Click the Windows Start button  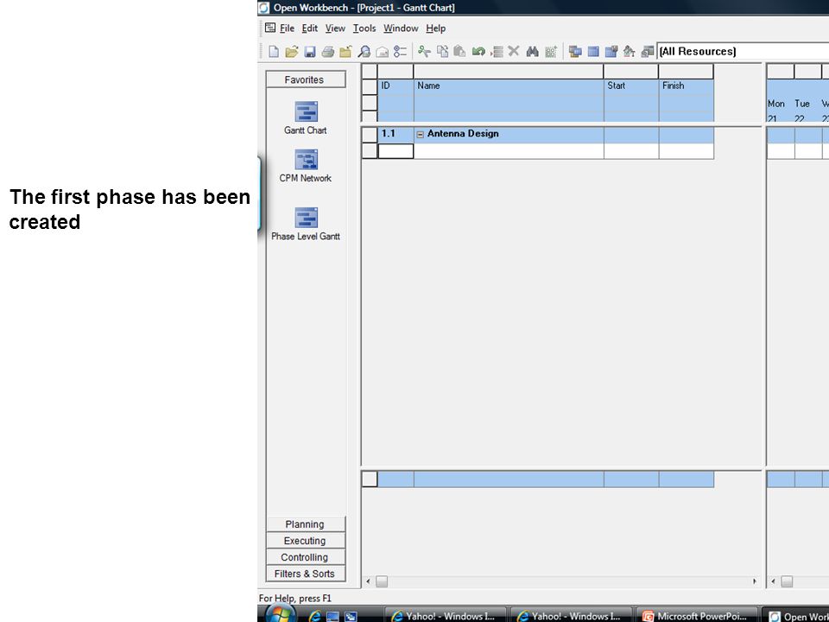[280, 613]
